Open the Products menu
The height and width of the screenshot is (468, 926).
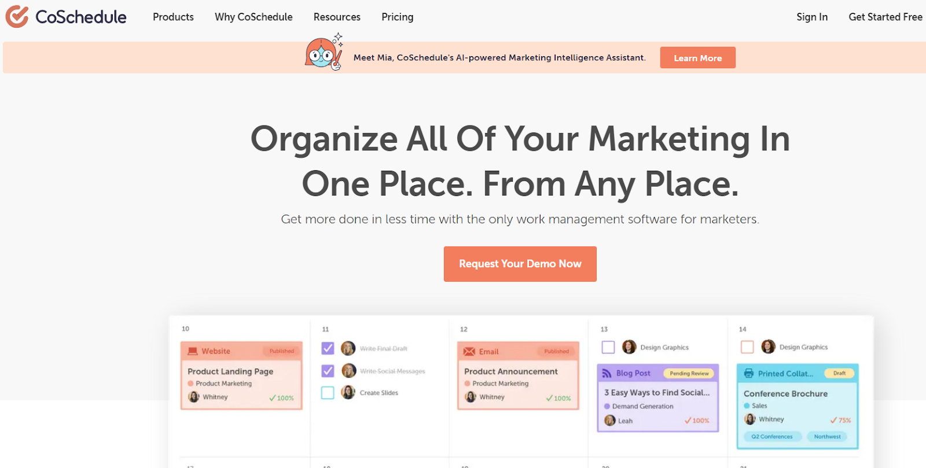coord(173,17)
